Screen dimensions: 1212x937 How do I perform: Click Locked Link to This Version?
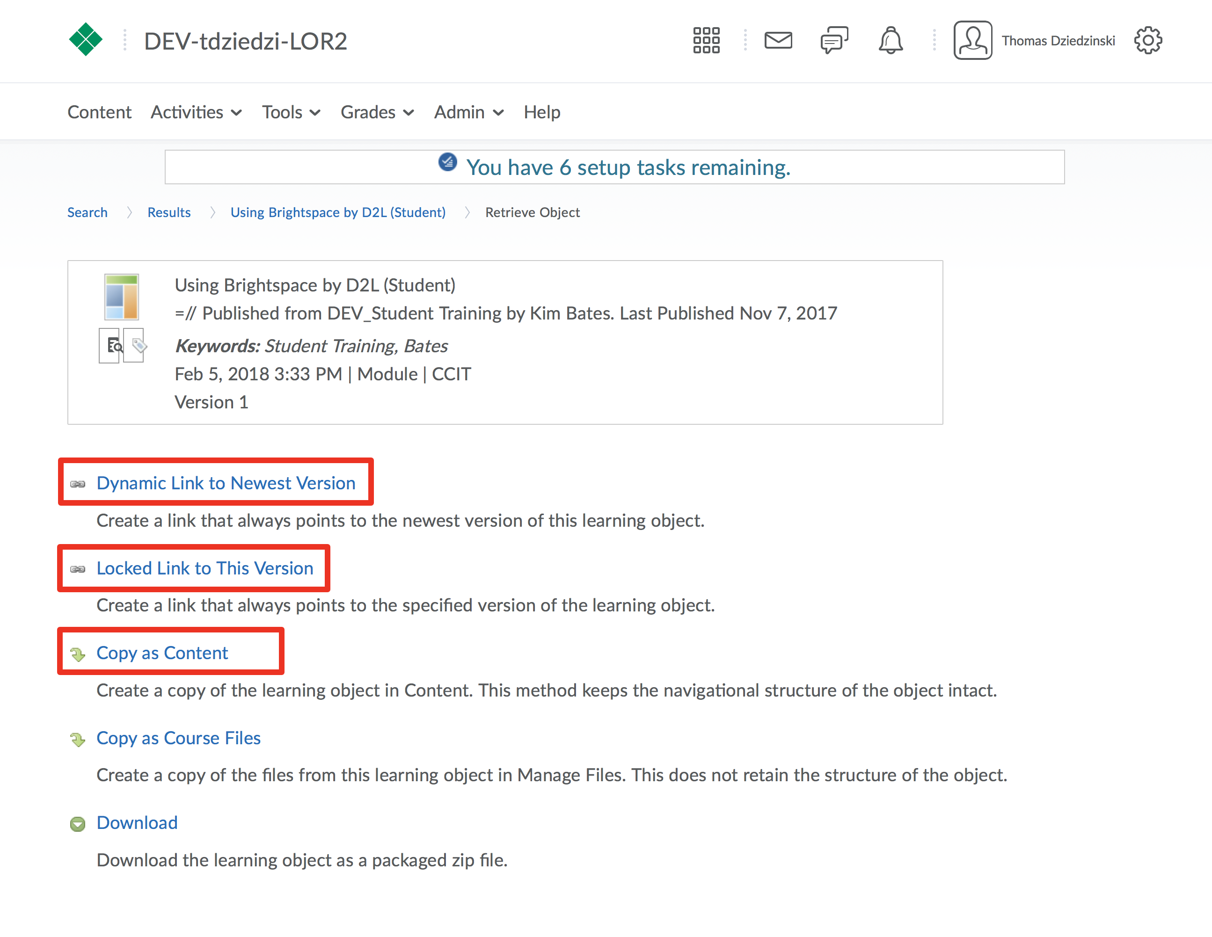click(x=205, y=568)
